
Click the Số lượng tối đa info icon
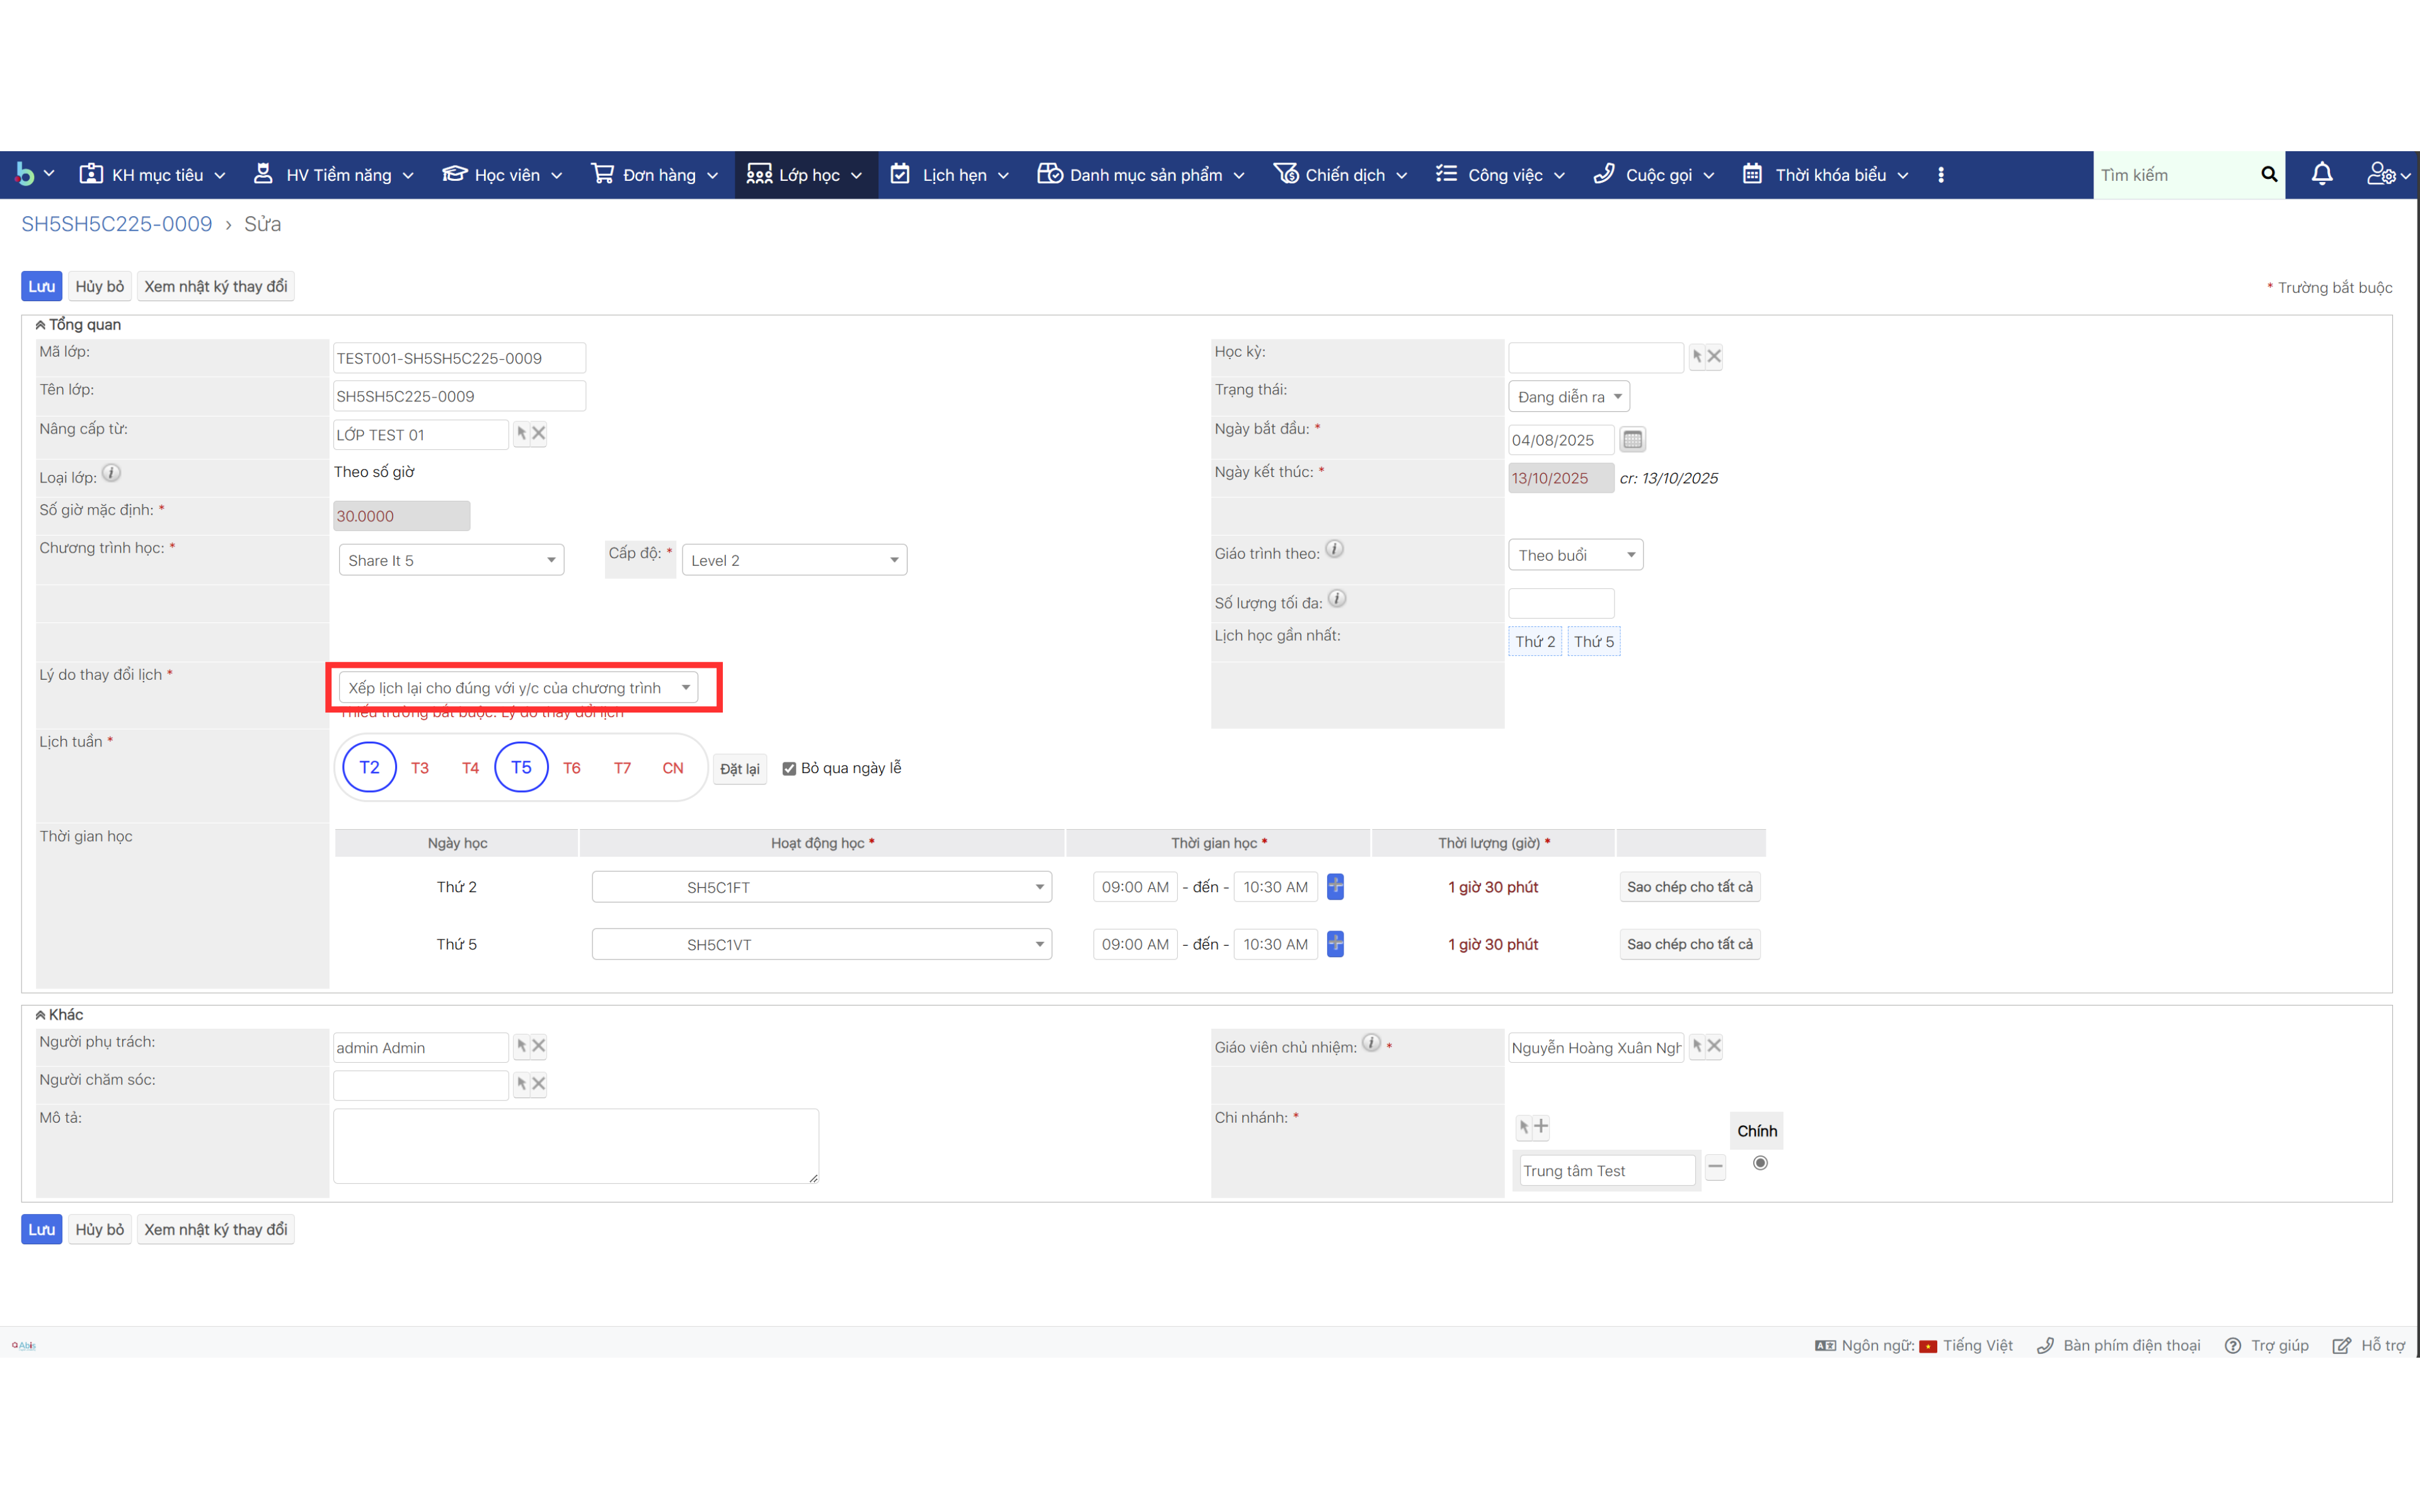[x=1337, y=599]
